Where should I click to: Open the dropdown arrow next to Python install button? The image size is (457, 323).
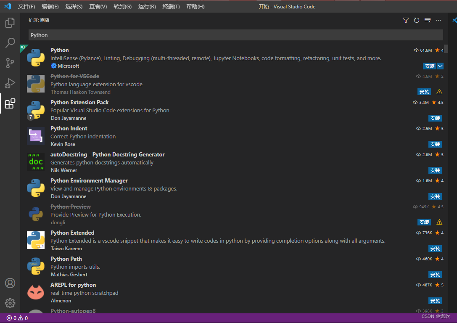pos(440,66)
